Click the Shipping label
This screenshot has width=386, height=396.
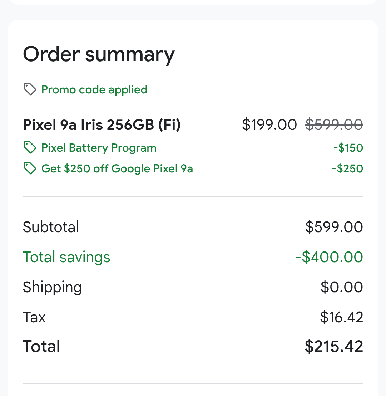[x=52, y=287]
